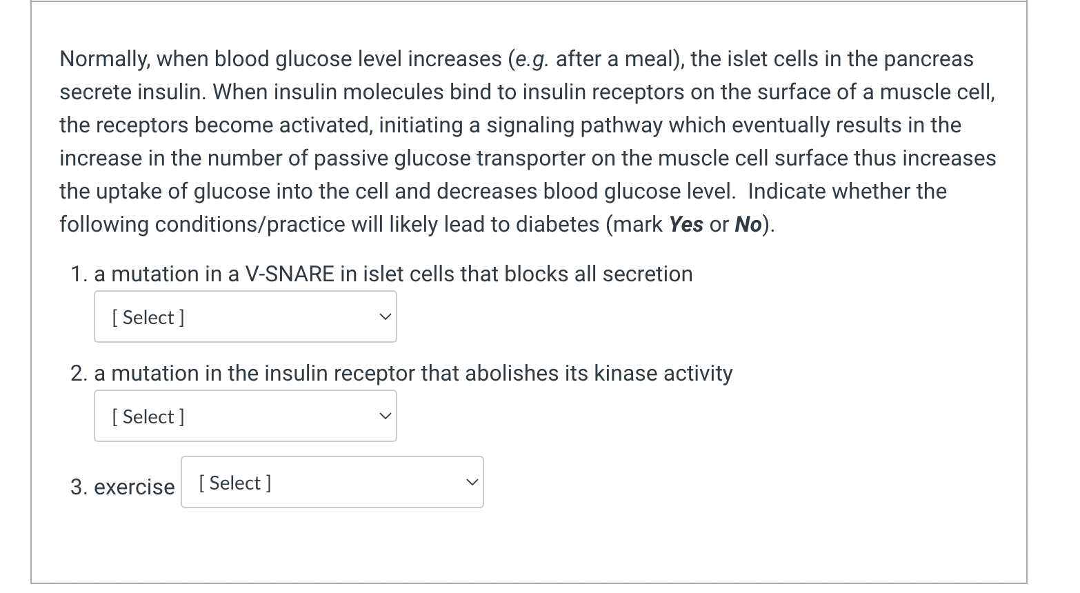Viewport: 1080px width, 593px height.
Task: Open the dropdown for question 2
Action: (245, 416)
